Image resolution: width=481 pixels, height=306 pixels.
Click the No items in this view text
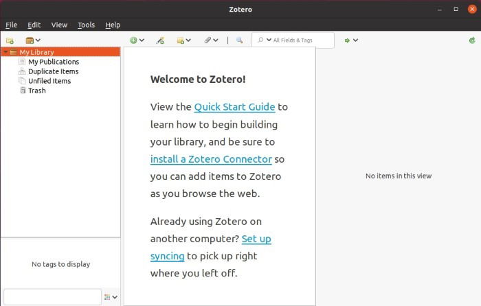[x=399, y=176]
